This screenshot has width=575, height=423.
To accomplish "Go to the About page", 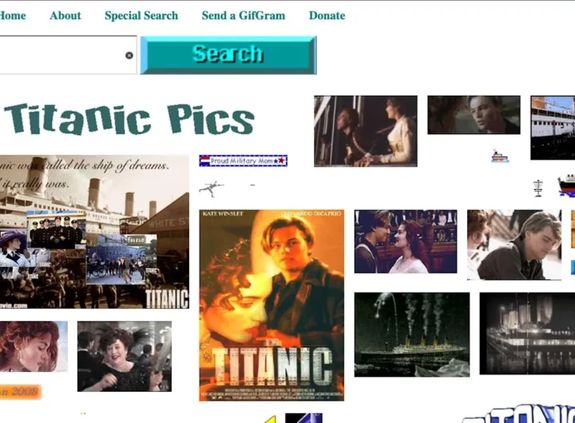I will [65, 15].
